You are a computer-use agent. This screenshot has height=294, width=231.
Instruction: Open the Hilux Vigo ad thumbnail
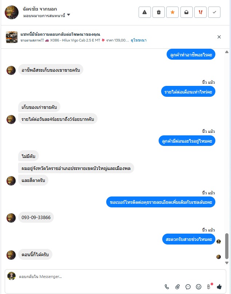(x=12, y=37)
